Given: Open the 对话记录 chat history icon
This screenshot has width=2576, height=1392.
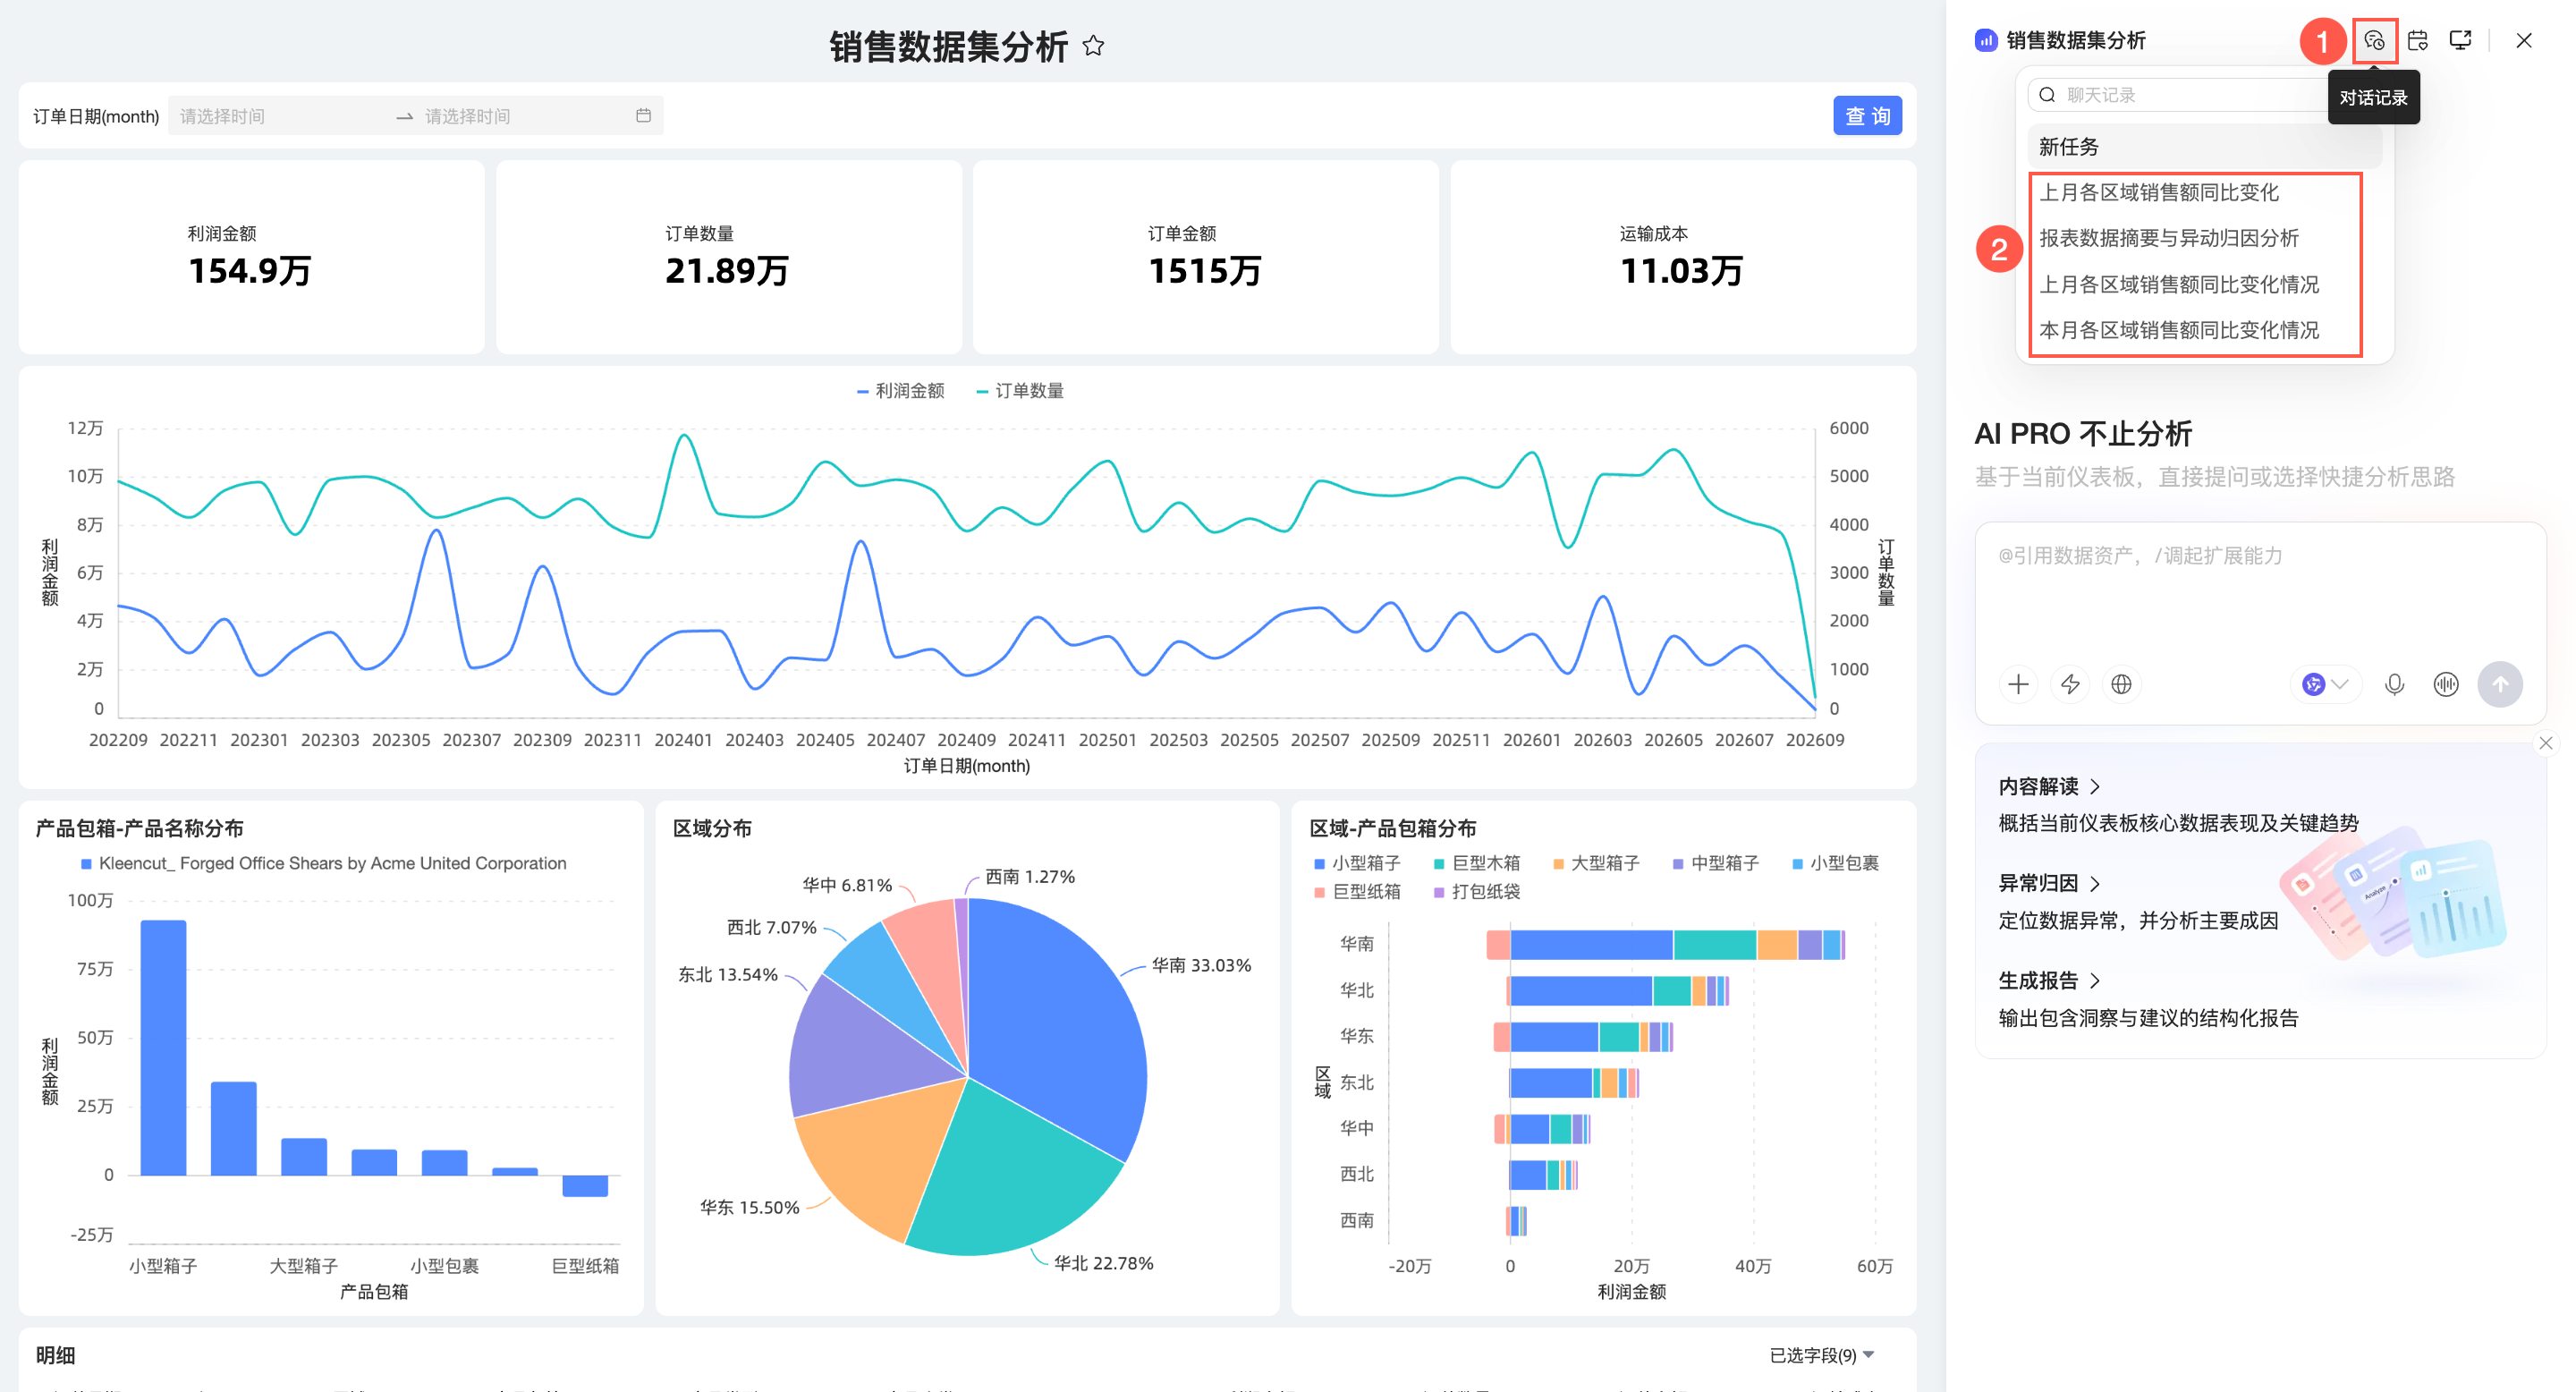Looking at the screenshot, I should click(2374, 41).
